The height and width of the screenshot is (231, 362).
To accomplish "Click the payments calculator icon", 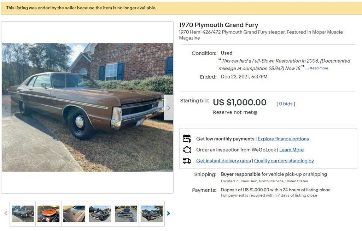I will 187,138.
